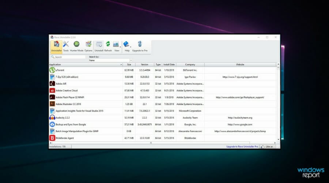Open the View toolbar menu
This screenshot has height=183, width=329.
(x=117, y=46)
